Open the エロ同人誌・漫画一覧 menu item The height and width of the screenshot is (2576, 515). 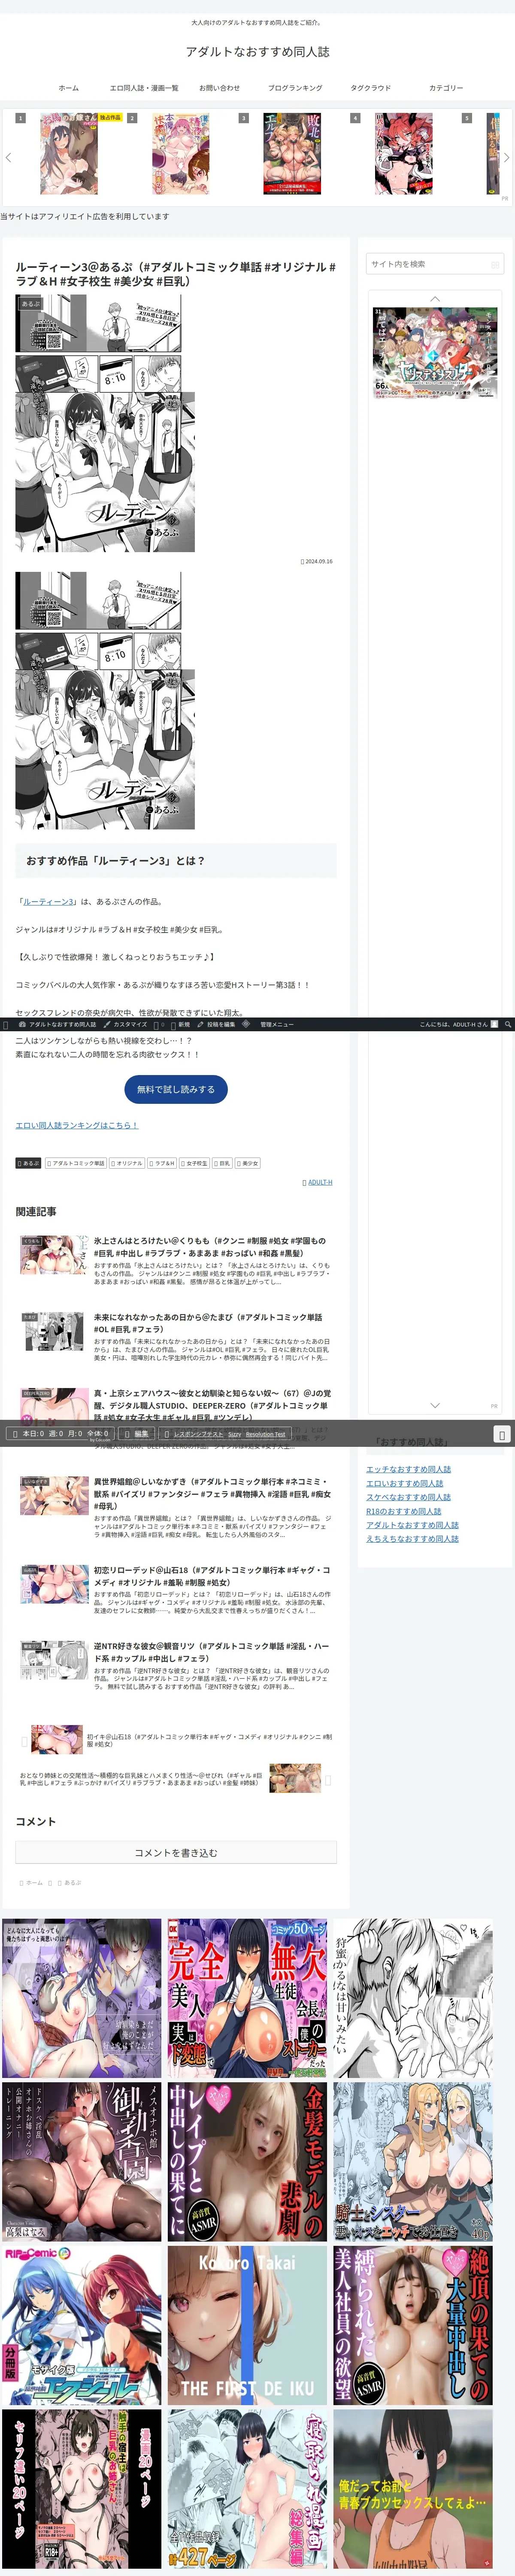click(x=144, y=88)
